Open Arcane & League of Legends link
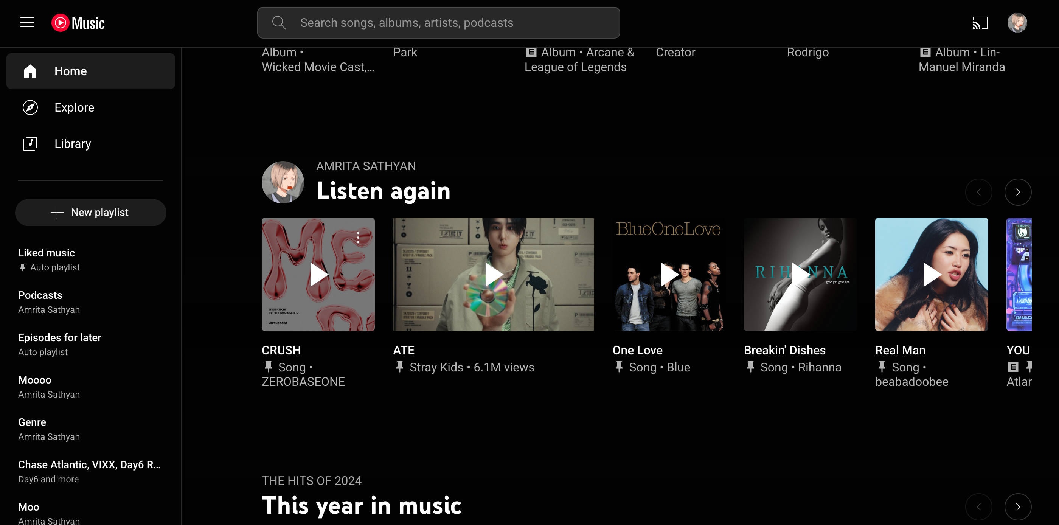This screenshot has height=525, width=1059. [x=579, y=60]
